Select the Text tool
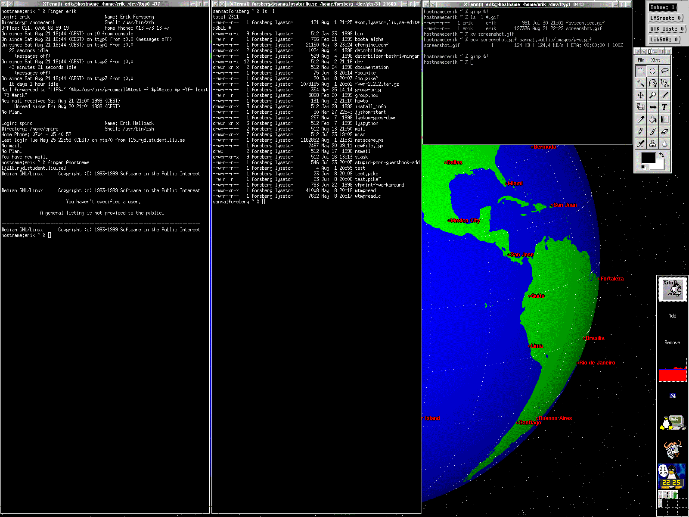The width and height of the screenshot is (689, 517). click(665, 107)
